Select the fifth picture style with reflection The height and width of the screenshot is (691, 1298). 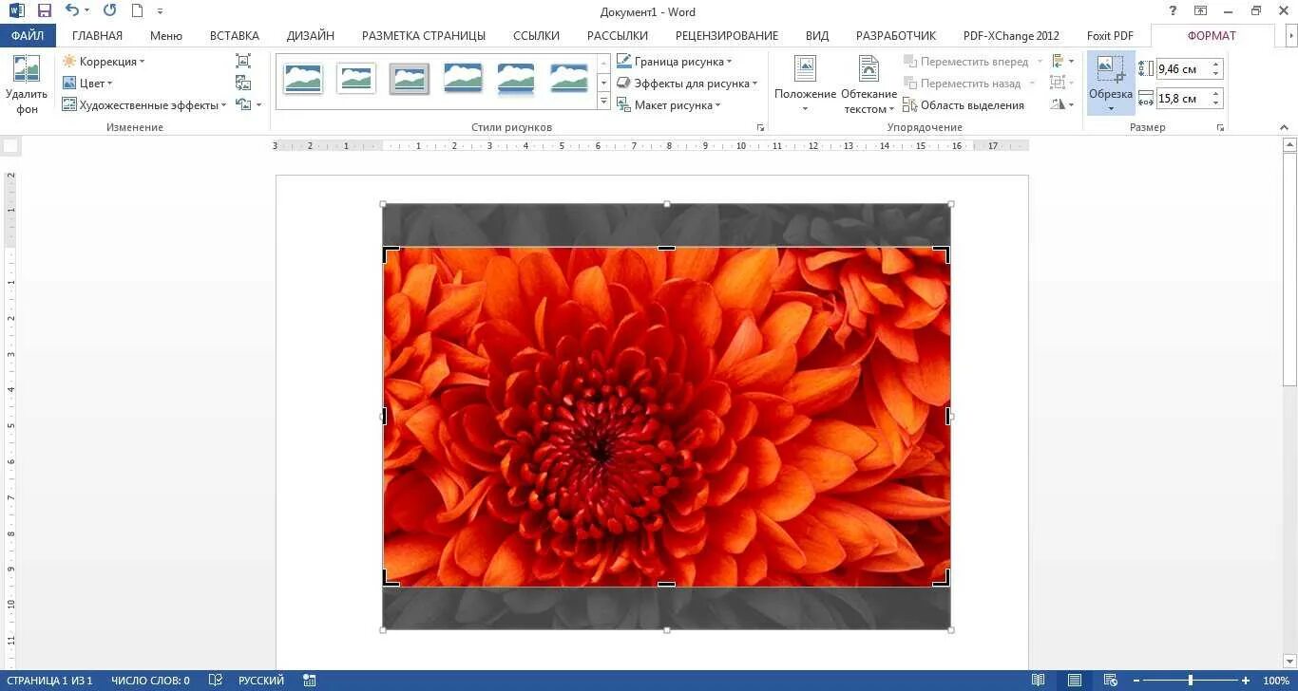click(516, 79)
